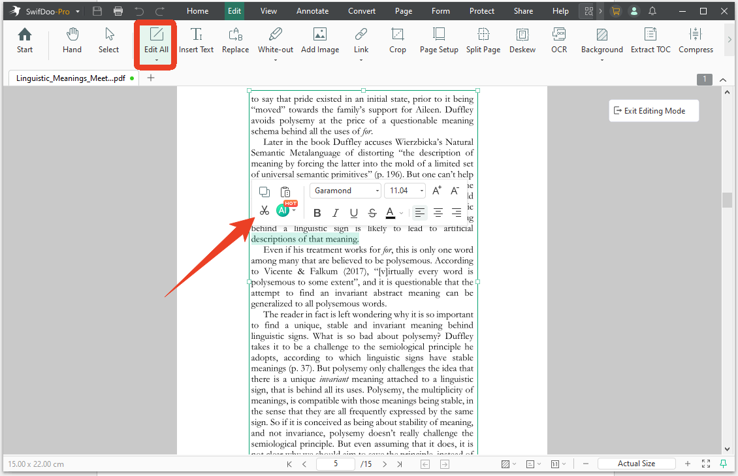Run the Deskew tool
Viewport: 738px width, 476px height.
click(522, 40)
